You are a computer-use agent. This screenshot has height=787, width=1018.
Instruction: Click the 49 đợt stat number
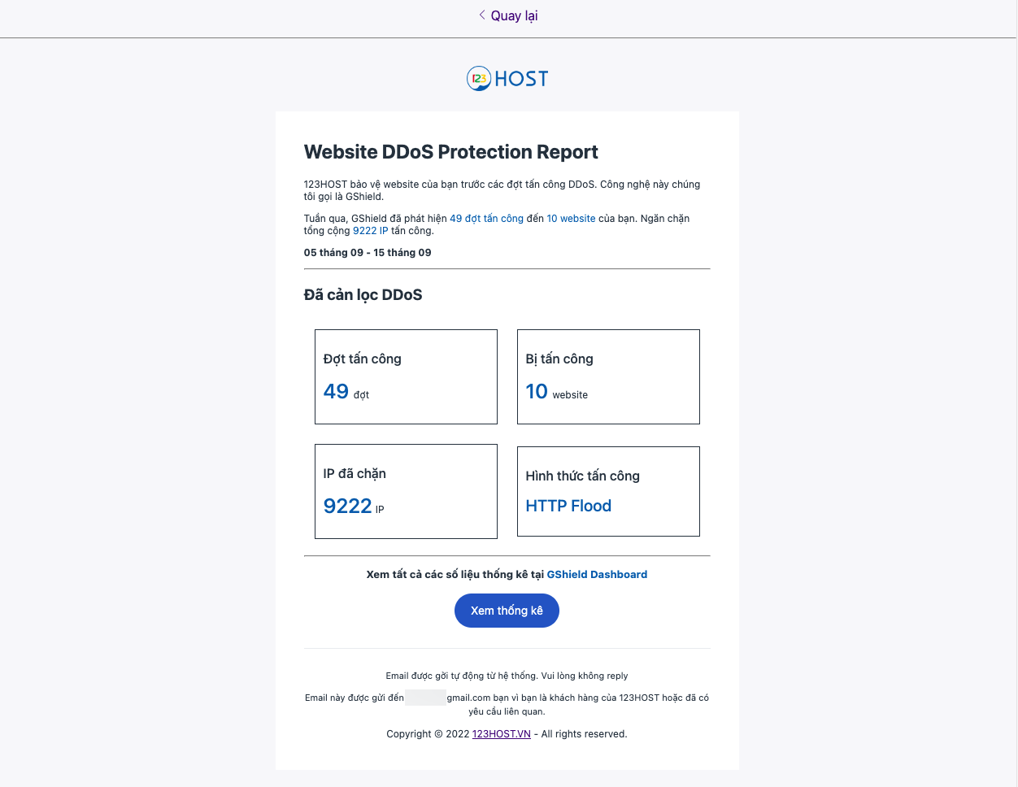pyautogui.click(x=336, y=390)
